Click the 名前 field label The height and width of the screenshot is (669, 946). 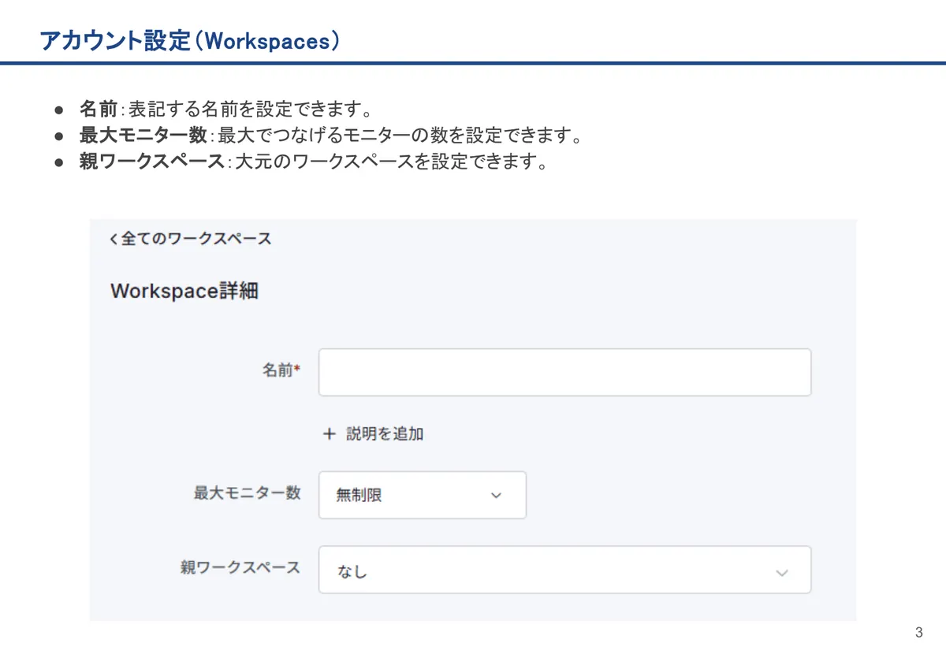point(281,370)
